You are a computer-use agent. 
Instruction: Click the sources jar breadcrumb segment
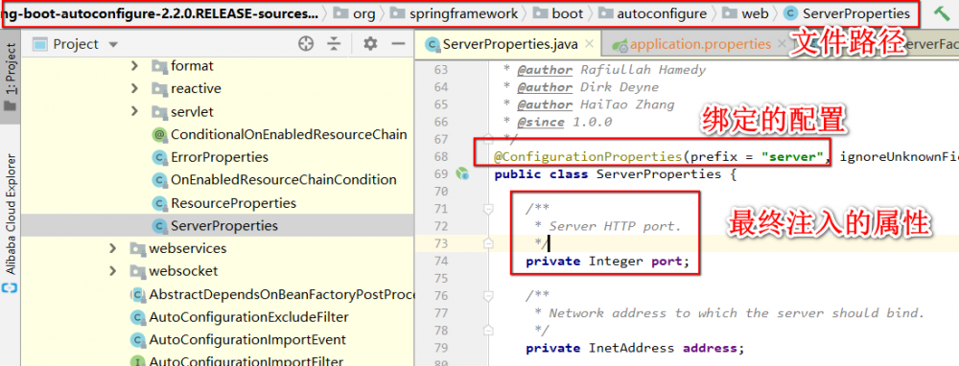click(x=160, y=12)
